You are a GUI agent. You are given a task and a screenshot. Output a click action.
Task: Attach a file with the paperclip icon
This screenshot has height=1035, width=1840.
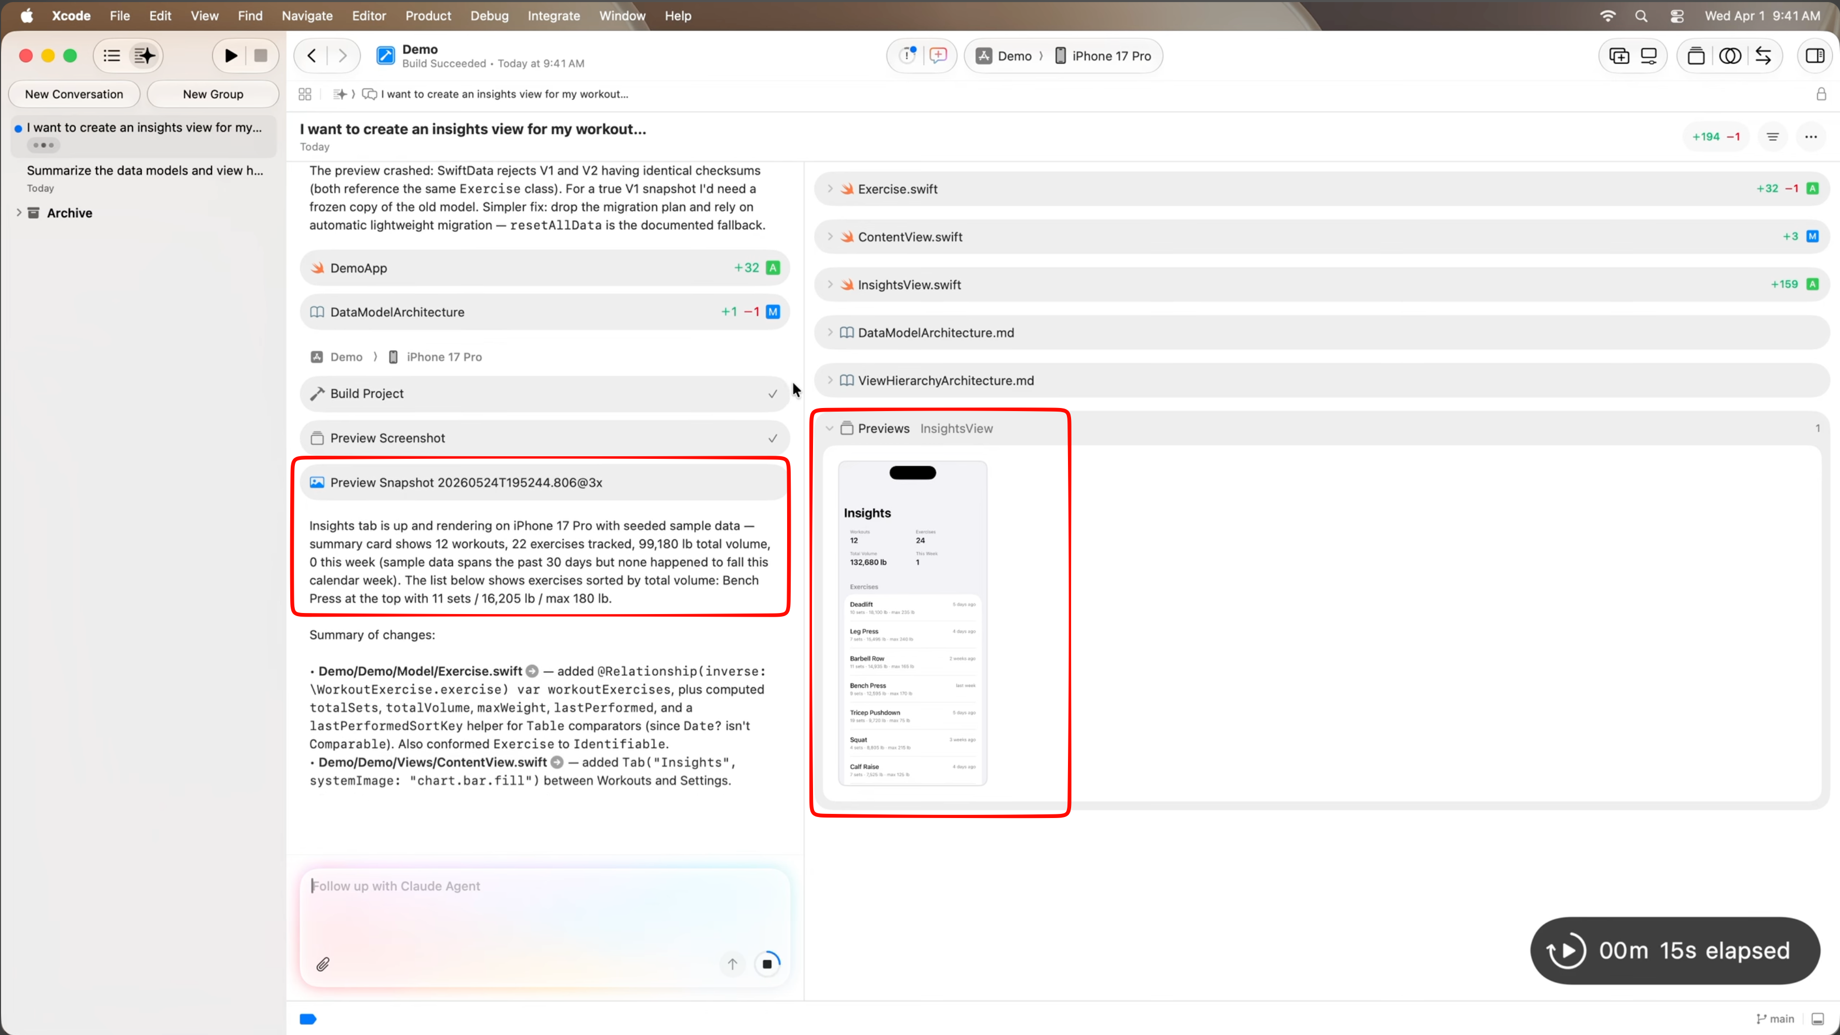323,964
